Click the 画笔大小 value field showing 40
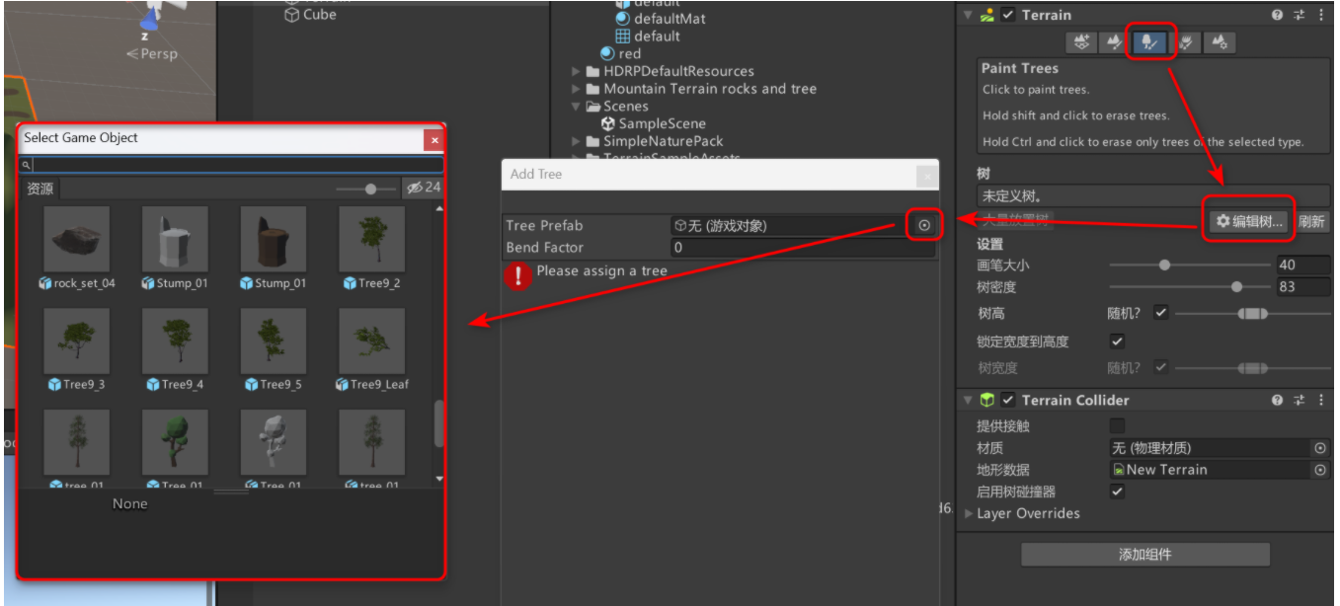Viewport: 1340px width, 606px height. point(1301,265)
